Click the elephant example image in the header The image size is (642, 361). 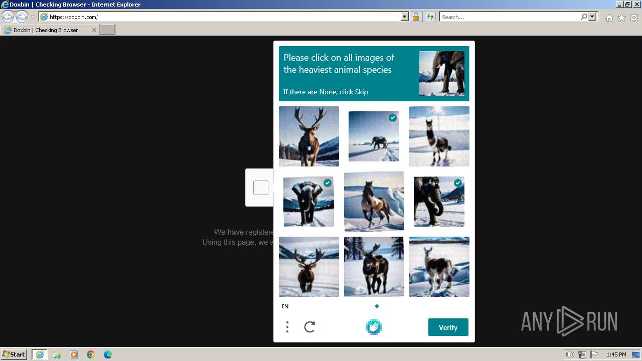[442, 74]
